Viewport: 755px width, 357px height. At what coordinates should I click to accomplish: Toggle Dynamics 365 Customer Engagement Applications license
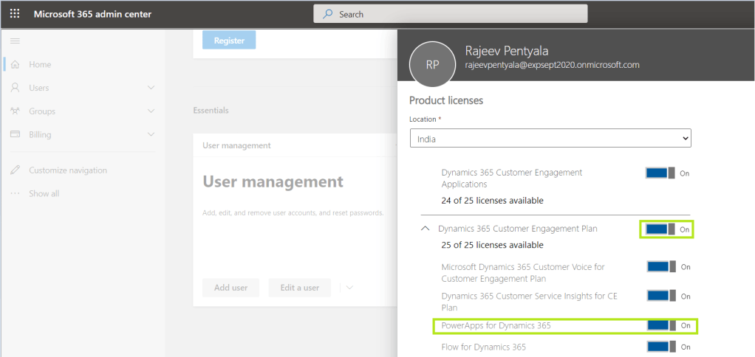point(660,173)
